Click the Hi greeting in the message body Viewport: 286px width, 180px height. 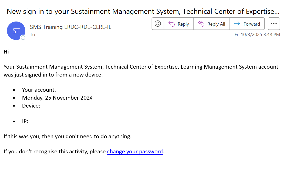pos(6,51)
